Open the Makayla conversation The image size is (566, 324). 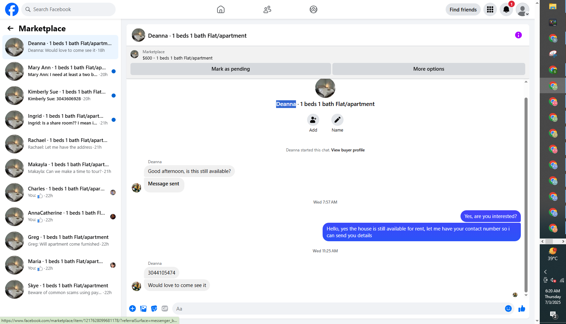pos(60,168)
